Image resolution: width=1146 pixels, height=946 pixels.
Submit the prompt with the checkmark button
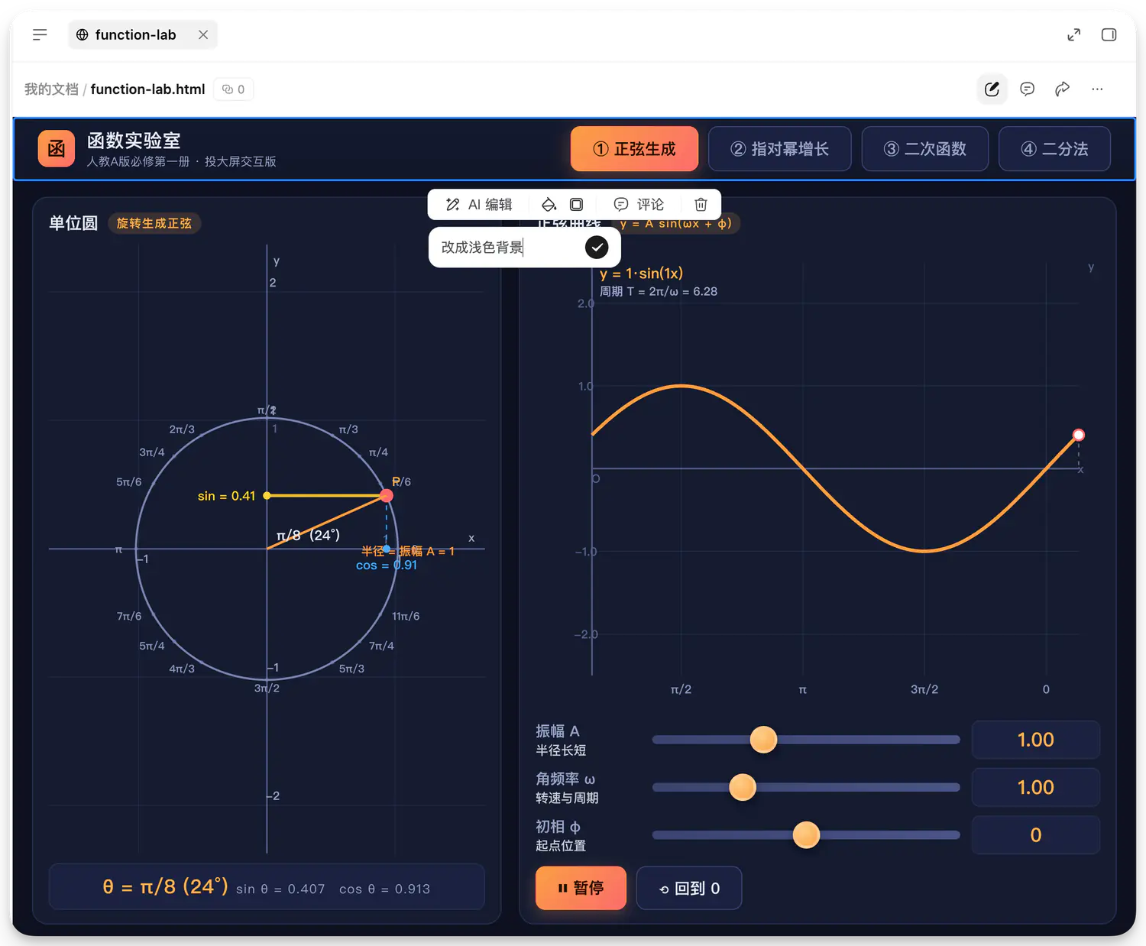[597, 247]
